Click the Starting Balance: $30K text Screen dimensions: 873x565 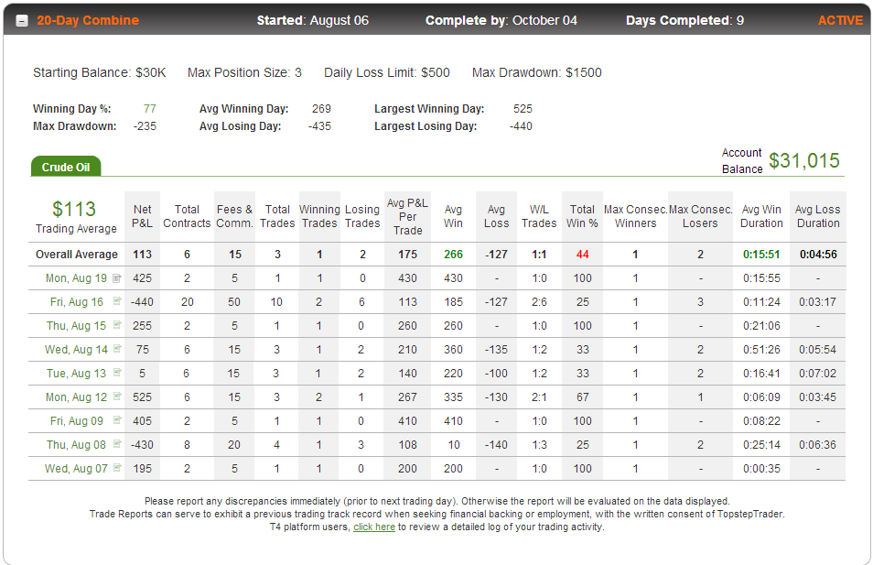pos(100,72)
